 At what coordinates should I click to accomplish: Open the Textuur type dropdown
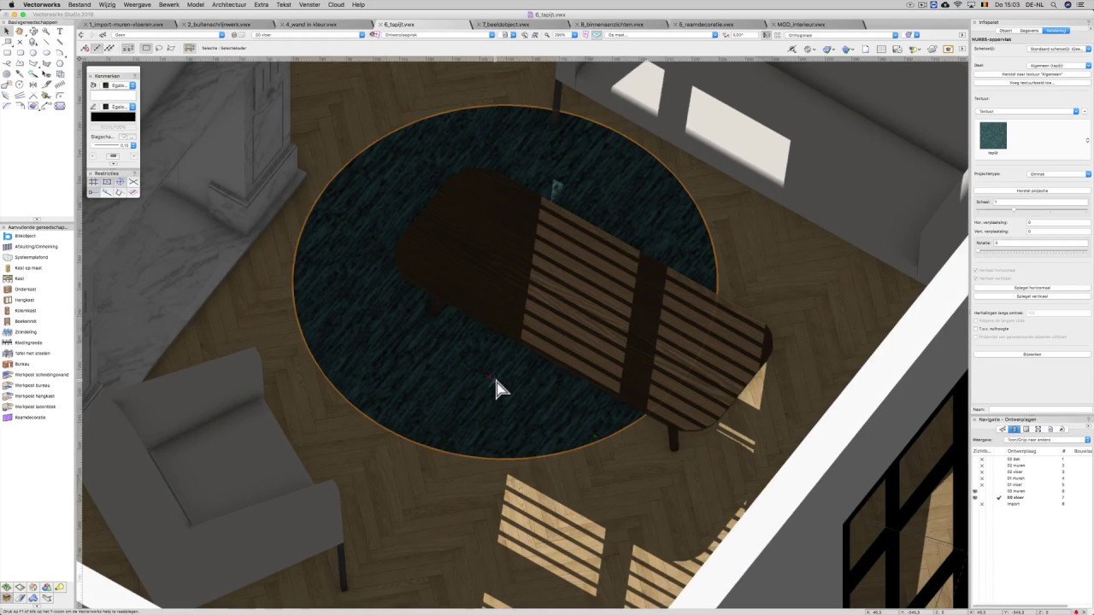(1027, 111)
